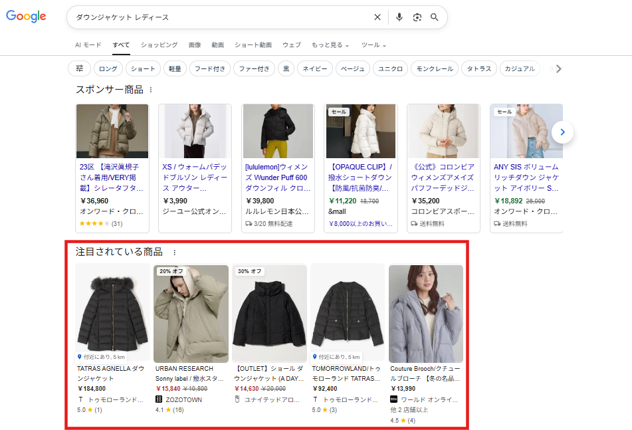The height and width of the screenshot is (430, 632).
Task: Click the chevron to reveal more filter chips
Action: tap(559, 68)
